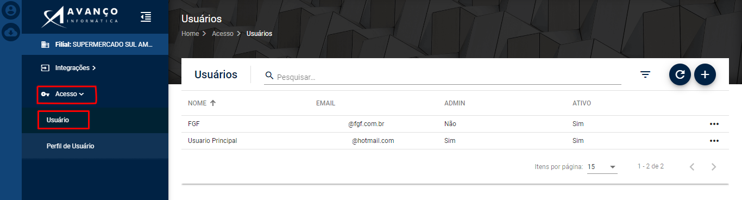Open more options for Usuario Principal
Viewport: 742px width, 200px height.
(714, 141)
